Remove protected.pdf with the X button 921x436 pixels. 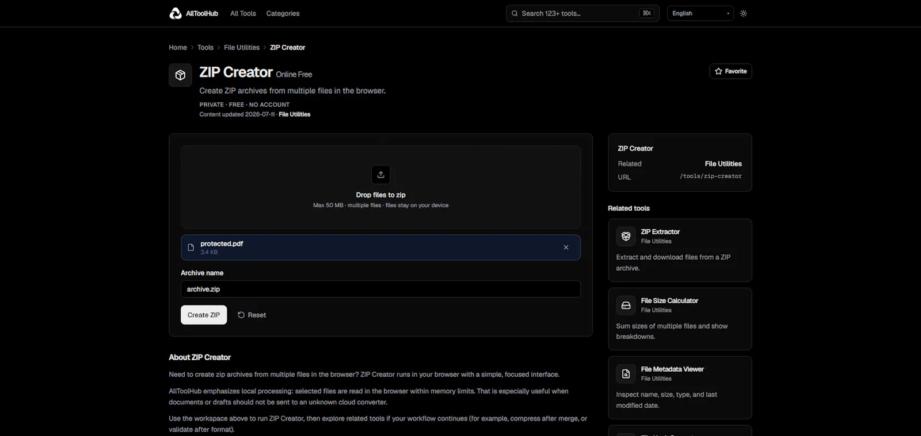click(x=566, y=248)
